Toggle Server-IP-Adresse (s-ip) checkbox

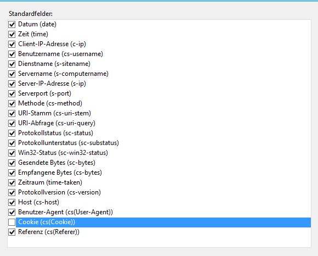[x=12, y=84]
